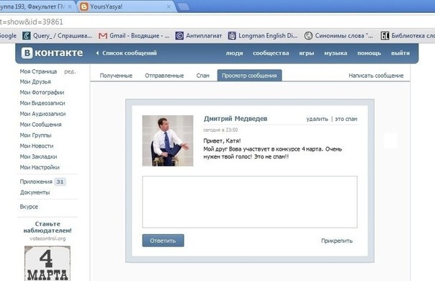The image size is (435, 281).
Task: Click the Прикрепить attachment link
Action: 337,241
